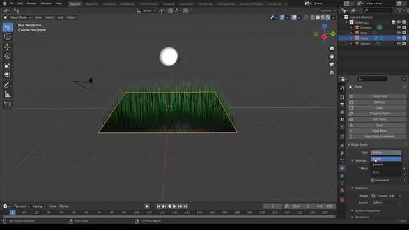This screenshot has height=230, width=409.
Task: Choose Passive from Type list
Action: pos(386,165)
